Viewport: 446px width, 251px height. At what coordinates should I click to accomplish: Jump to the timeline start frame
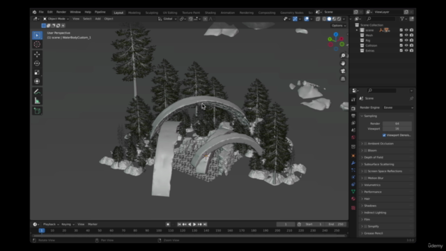click(179, 225)
